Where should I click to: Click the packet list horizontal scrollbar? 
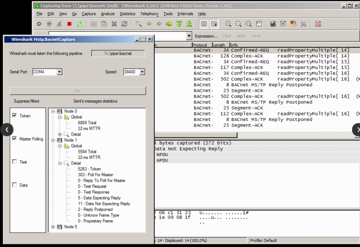[x=196, y=135]
